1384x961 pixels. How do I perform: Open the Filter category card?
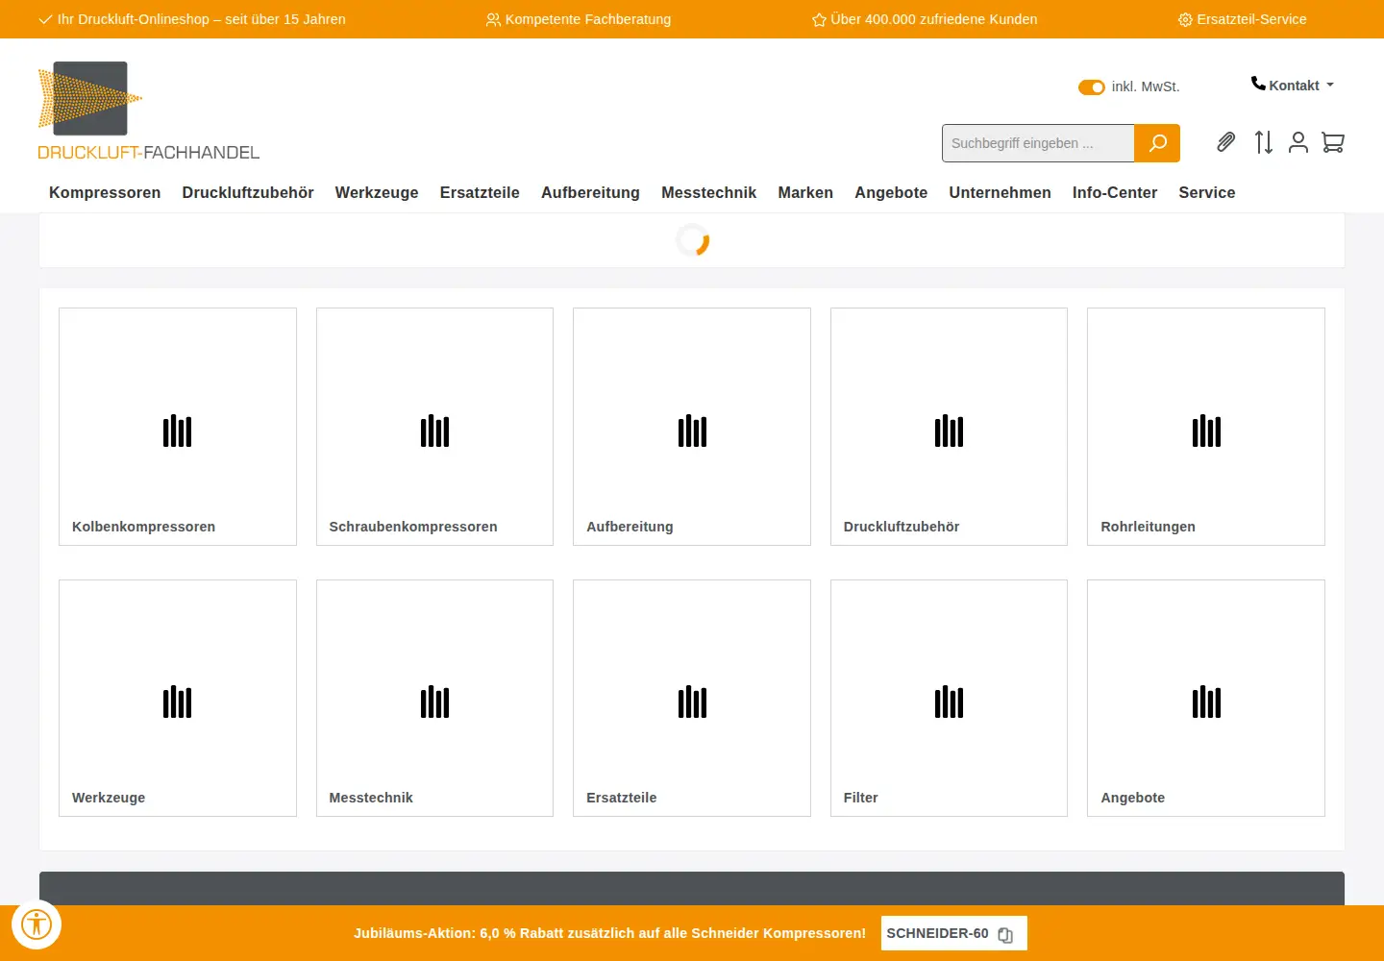tap(949, 699)
